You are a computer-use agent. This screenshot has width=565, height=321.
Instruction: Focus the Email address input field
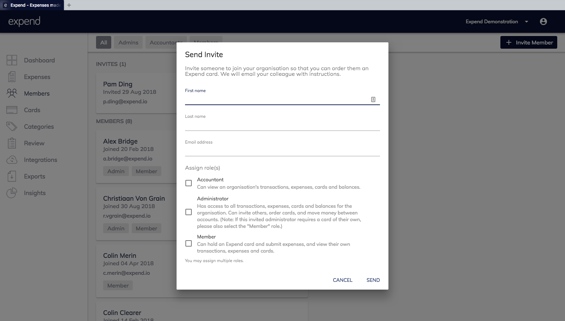pyautogui.click(x=282, y=151)
